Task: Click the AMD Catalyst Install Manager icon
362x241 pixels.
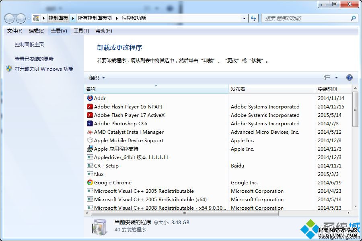Action: pyautogui.click(x=90, y=132)
